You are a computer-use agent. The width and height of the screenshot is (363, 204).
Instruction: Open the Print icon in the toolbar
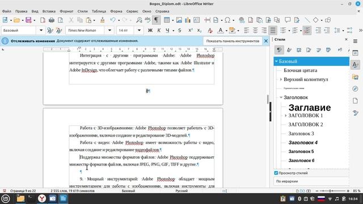pos(52,20)
